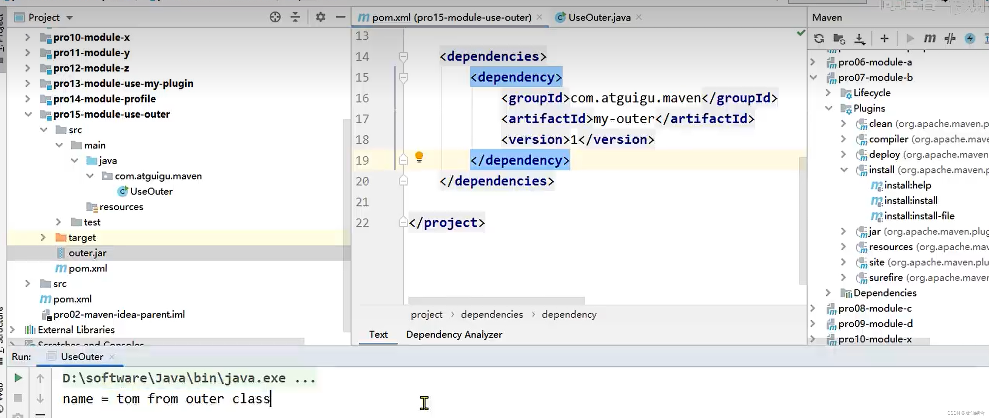Close UseOuter Run tab
Viewport: 989px width, 418px height.
click(112, 357)
